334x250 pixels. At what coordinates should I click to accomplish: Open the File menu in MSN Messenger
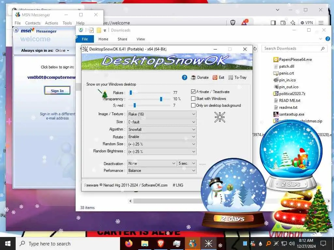18,23
